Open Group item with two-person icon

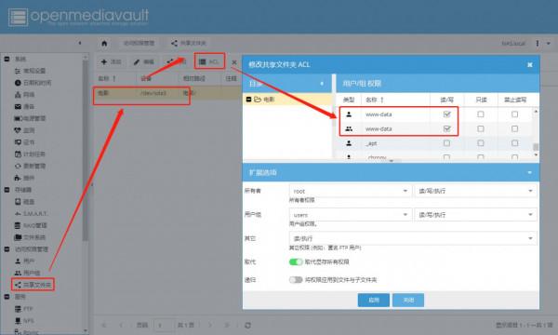27,273
